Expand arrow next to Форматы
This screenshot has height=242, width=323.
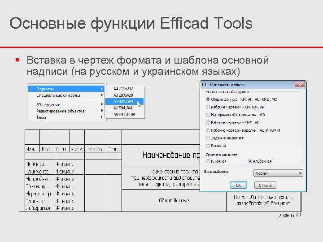coord(102,88)
